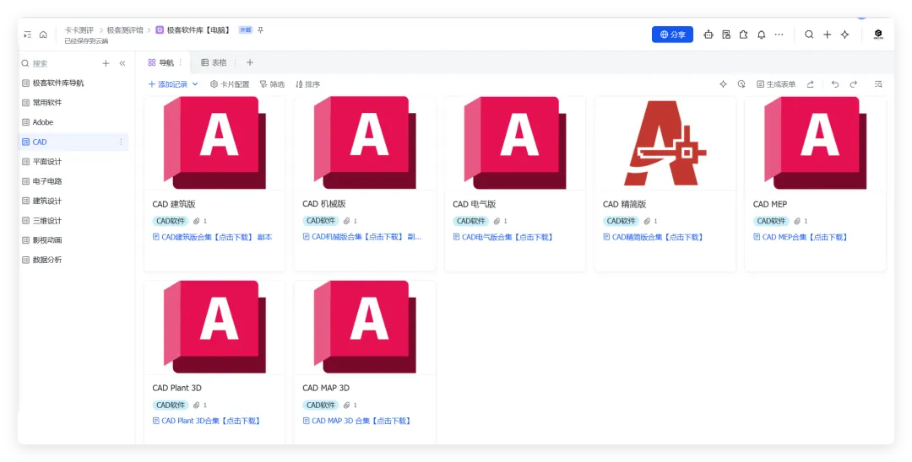This screenshot has width=912, height=462.
Task: Click the sparkle icon in the view toolbar
Action: [723, 84]
